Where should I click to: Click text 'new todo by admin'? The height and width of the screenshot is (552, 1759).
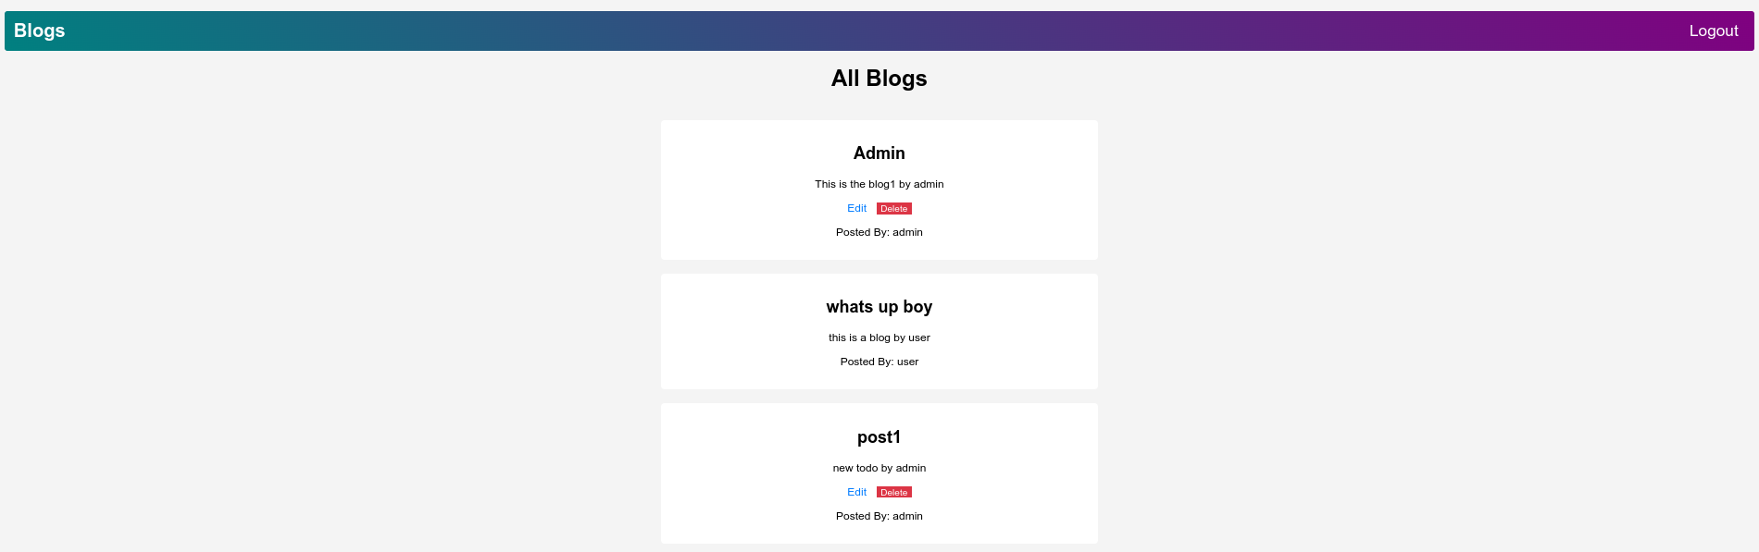879,468
